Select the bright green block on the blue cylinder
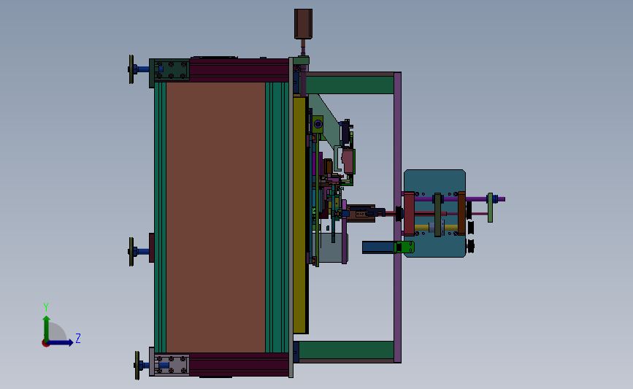Screen dimensions: 633x389 tap(404, 247)
